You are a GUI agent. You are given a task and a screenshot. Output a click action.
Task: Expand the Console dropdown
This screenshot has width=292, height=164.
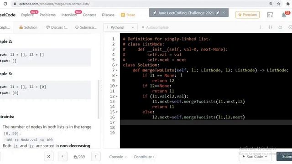[x=118, y=157]
